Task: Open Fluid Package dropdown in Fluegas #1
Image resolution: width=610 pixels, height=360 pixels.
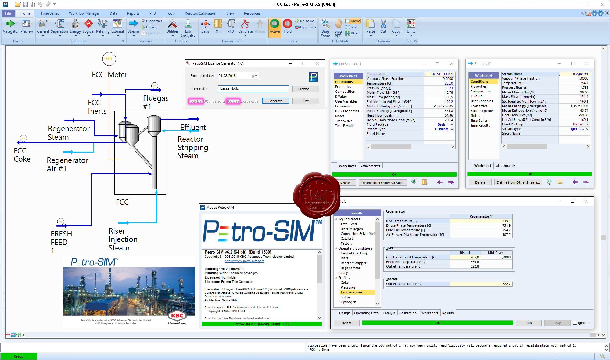Action: 587,124
